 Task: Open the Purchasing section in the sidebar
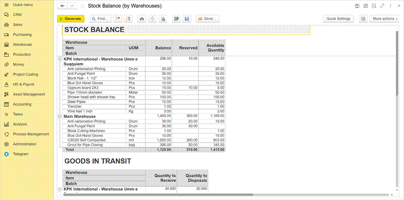(x=22, y=35)
